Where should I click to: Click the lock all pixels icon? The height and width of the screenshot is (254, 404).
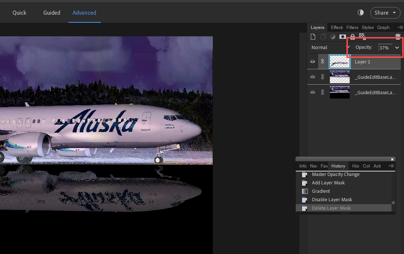[353, 37]
